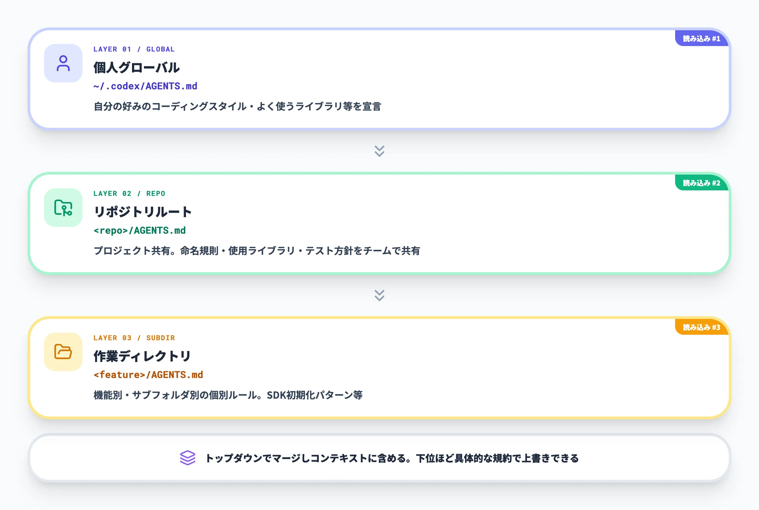Click the リポジトリルート heading
The width and height of the screenshot is (759, 510).
[x=143, y=212]
